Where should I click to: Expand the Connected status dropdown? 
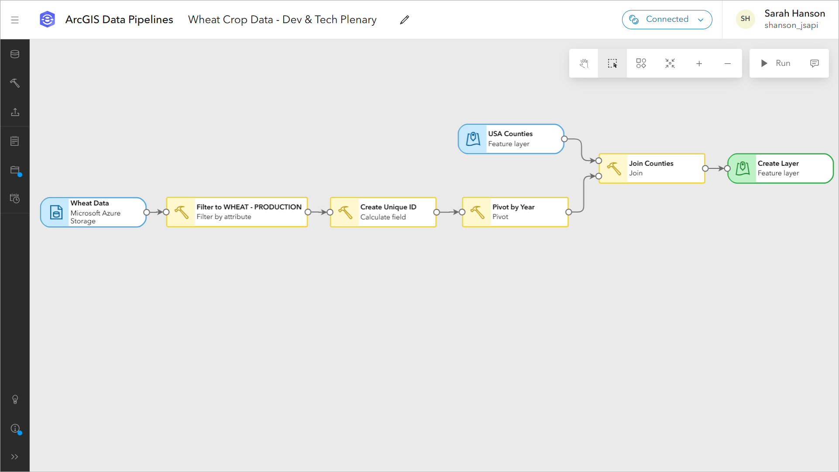tap(701, 19)
